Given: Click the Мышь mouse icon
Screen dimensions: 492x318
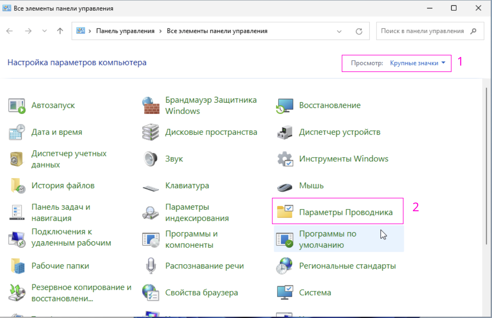Looking at the screenshot, I should 285,187.
